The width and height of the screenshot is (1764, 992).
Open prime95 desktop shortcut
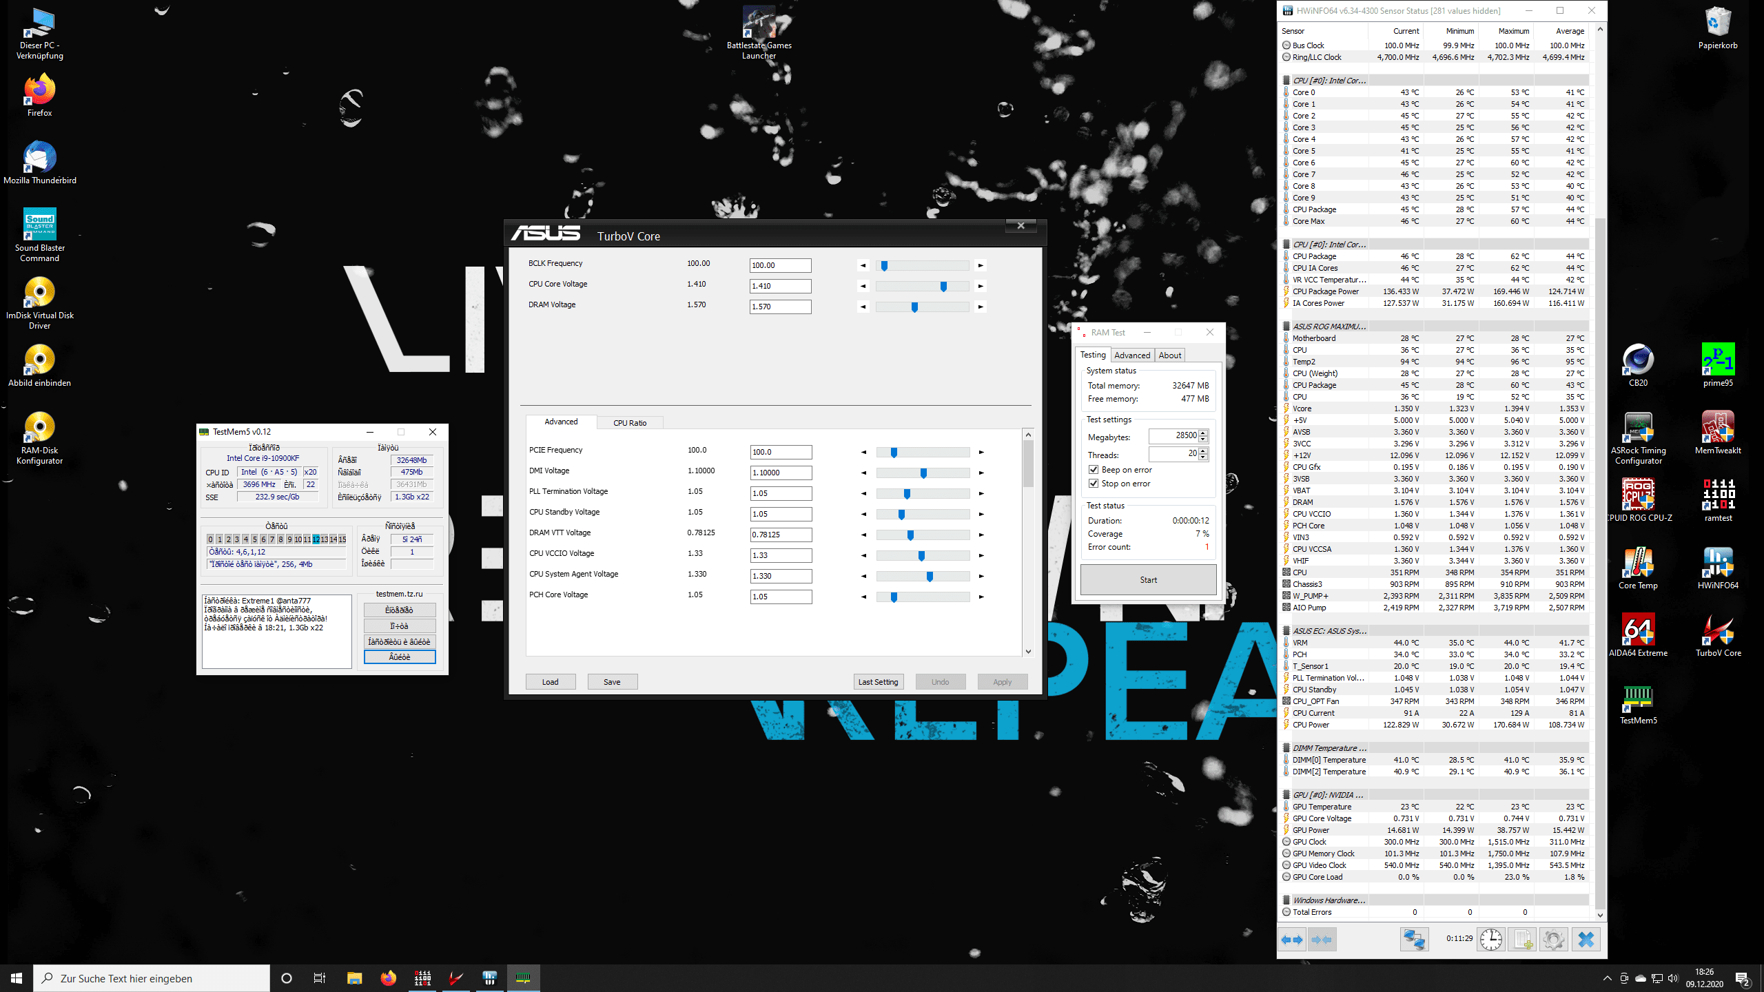1718,365
